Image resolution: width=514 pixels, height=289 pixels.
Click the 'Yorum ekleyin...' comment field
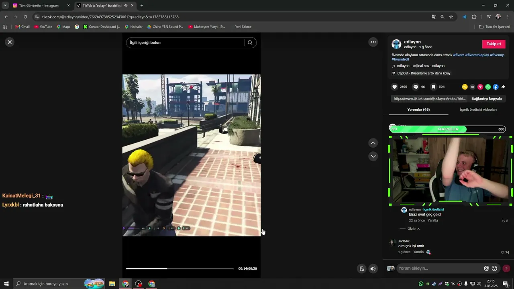point(440,268)
